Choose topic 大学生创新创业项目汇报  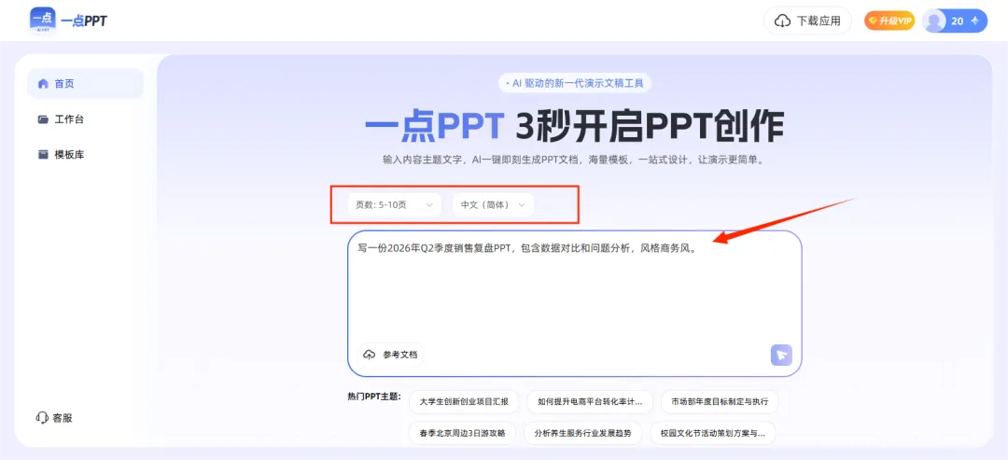point(464,401)
